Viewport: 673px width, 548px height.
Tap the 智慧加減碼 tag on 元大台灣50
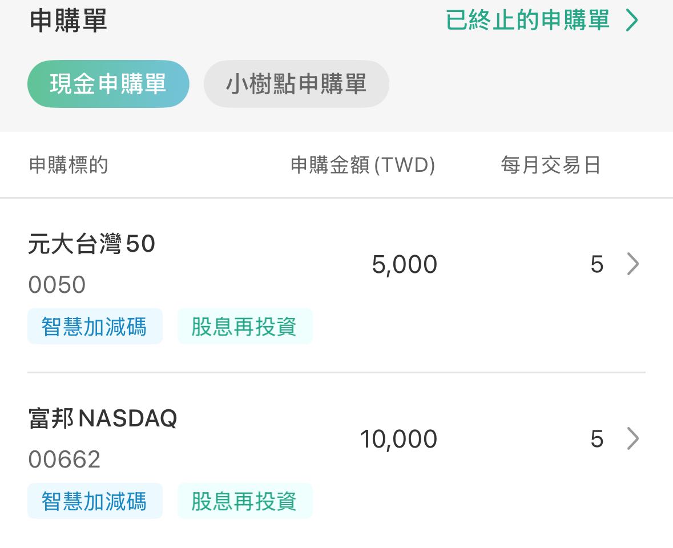95,326
